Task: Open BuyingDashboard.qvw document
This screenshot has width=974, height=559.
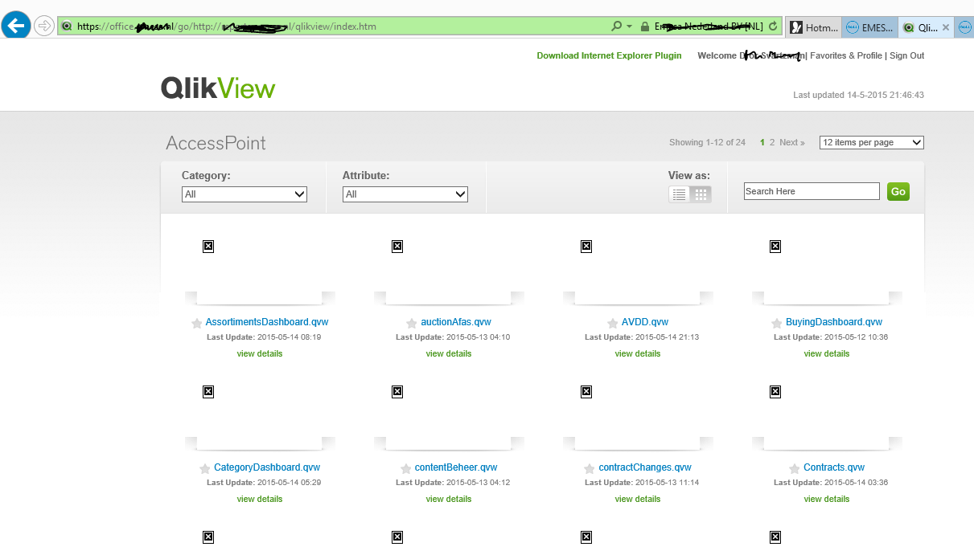Action: pyautogui.click(x=834, y=322)
